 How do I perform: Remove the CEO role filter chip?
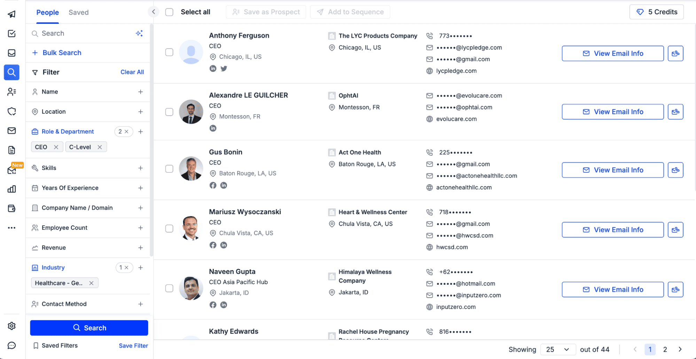[56, 147]
